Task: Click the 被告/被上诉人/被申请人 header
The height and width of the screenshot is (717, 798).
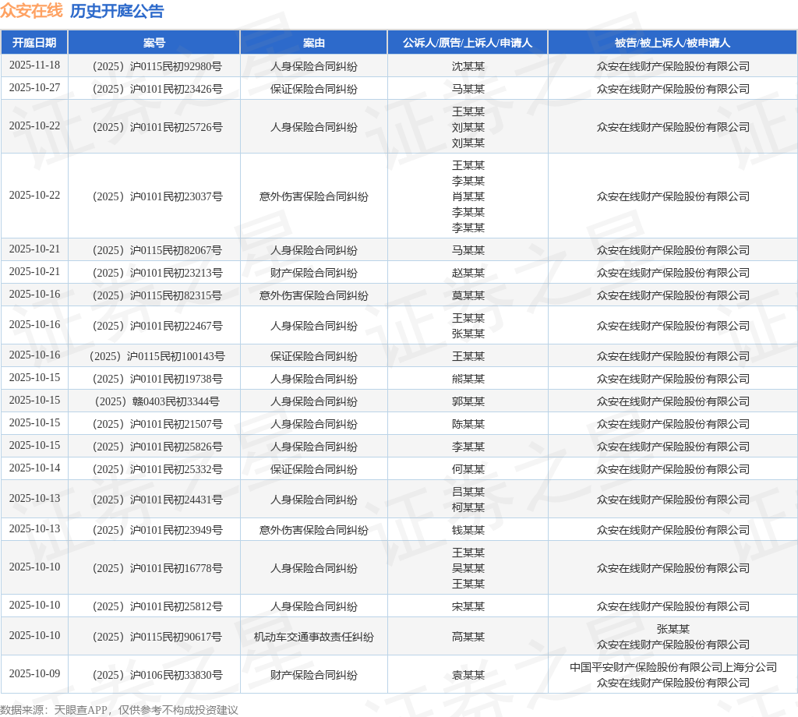Action: click(673, 43)
